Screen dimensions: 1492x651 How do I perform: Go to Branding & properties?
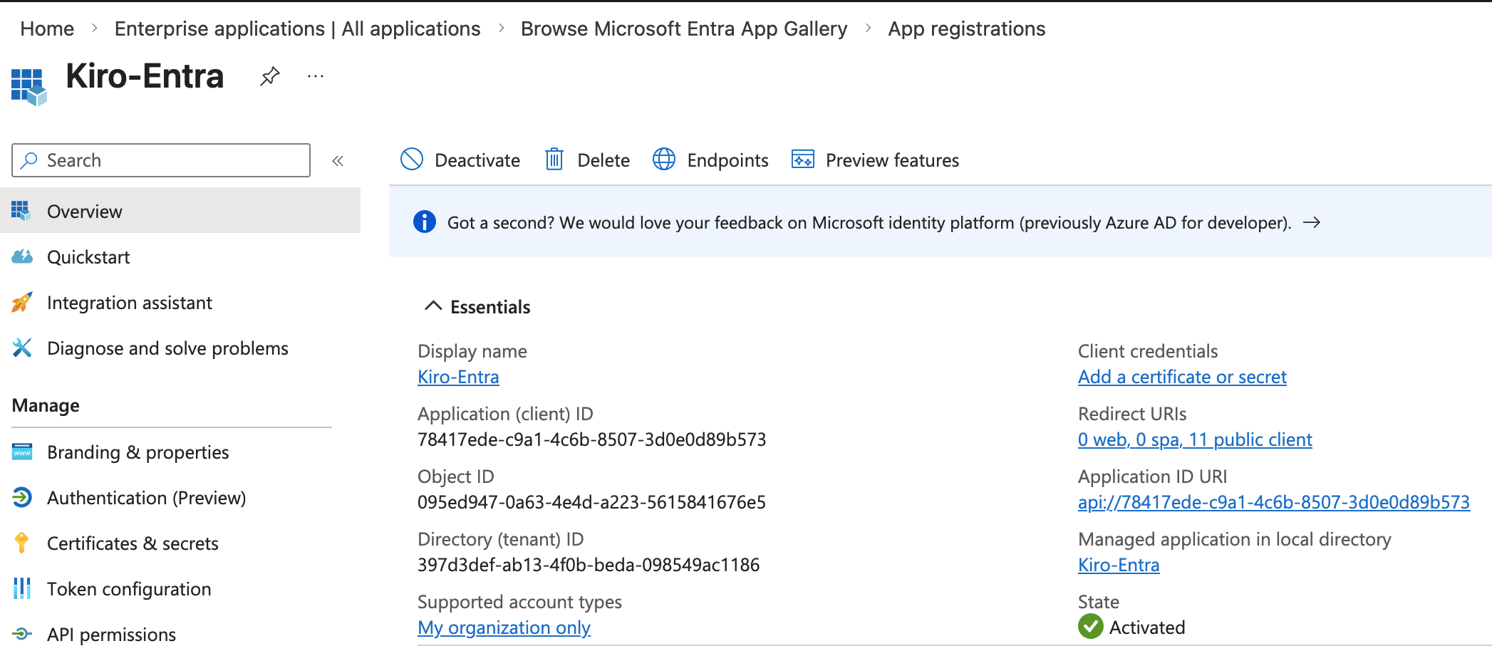coord(138,452)
